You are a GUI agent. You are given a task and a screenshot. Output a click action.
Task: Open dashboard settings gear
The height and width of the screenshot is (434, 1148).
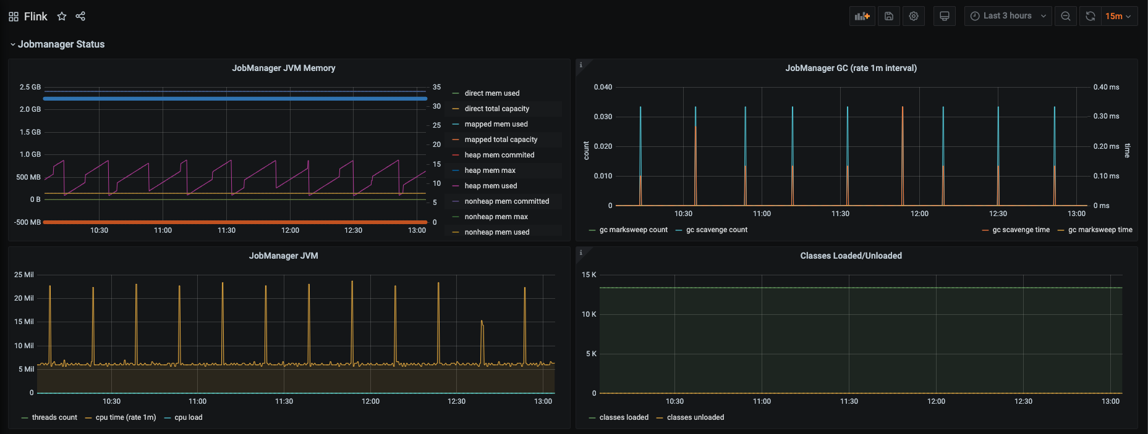click(x=914, y=16)
